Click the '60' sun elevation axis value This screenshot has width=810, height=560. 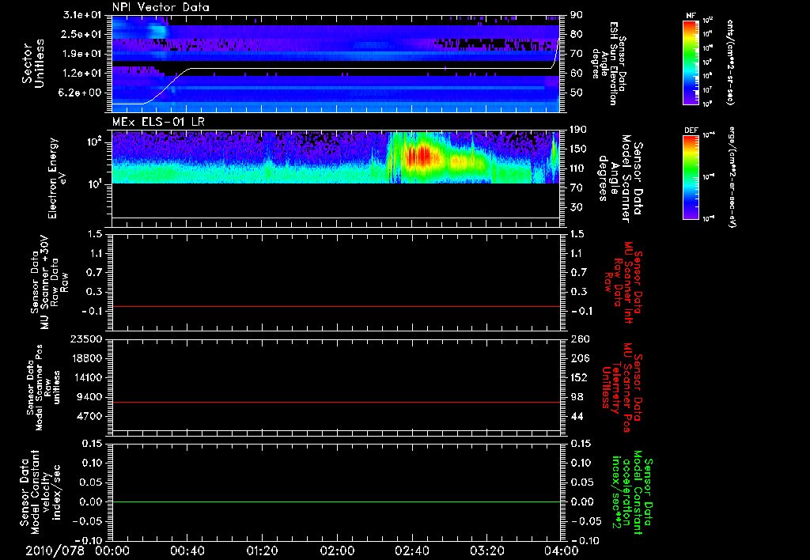tap(576, 74)
